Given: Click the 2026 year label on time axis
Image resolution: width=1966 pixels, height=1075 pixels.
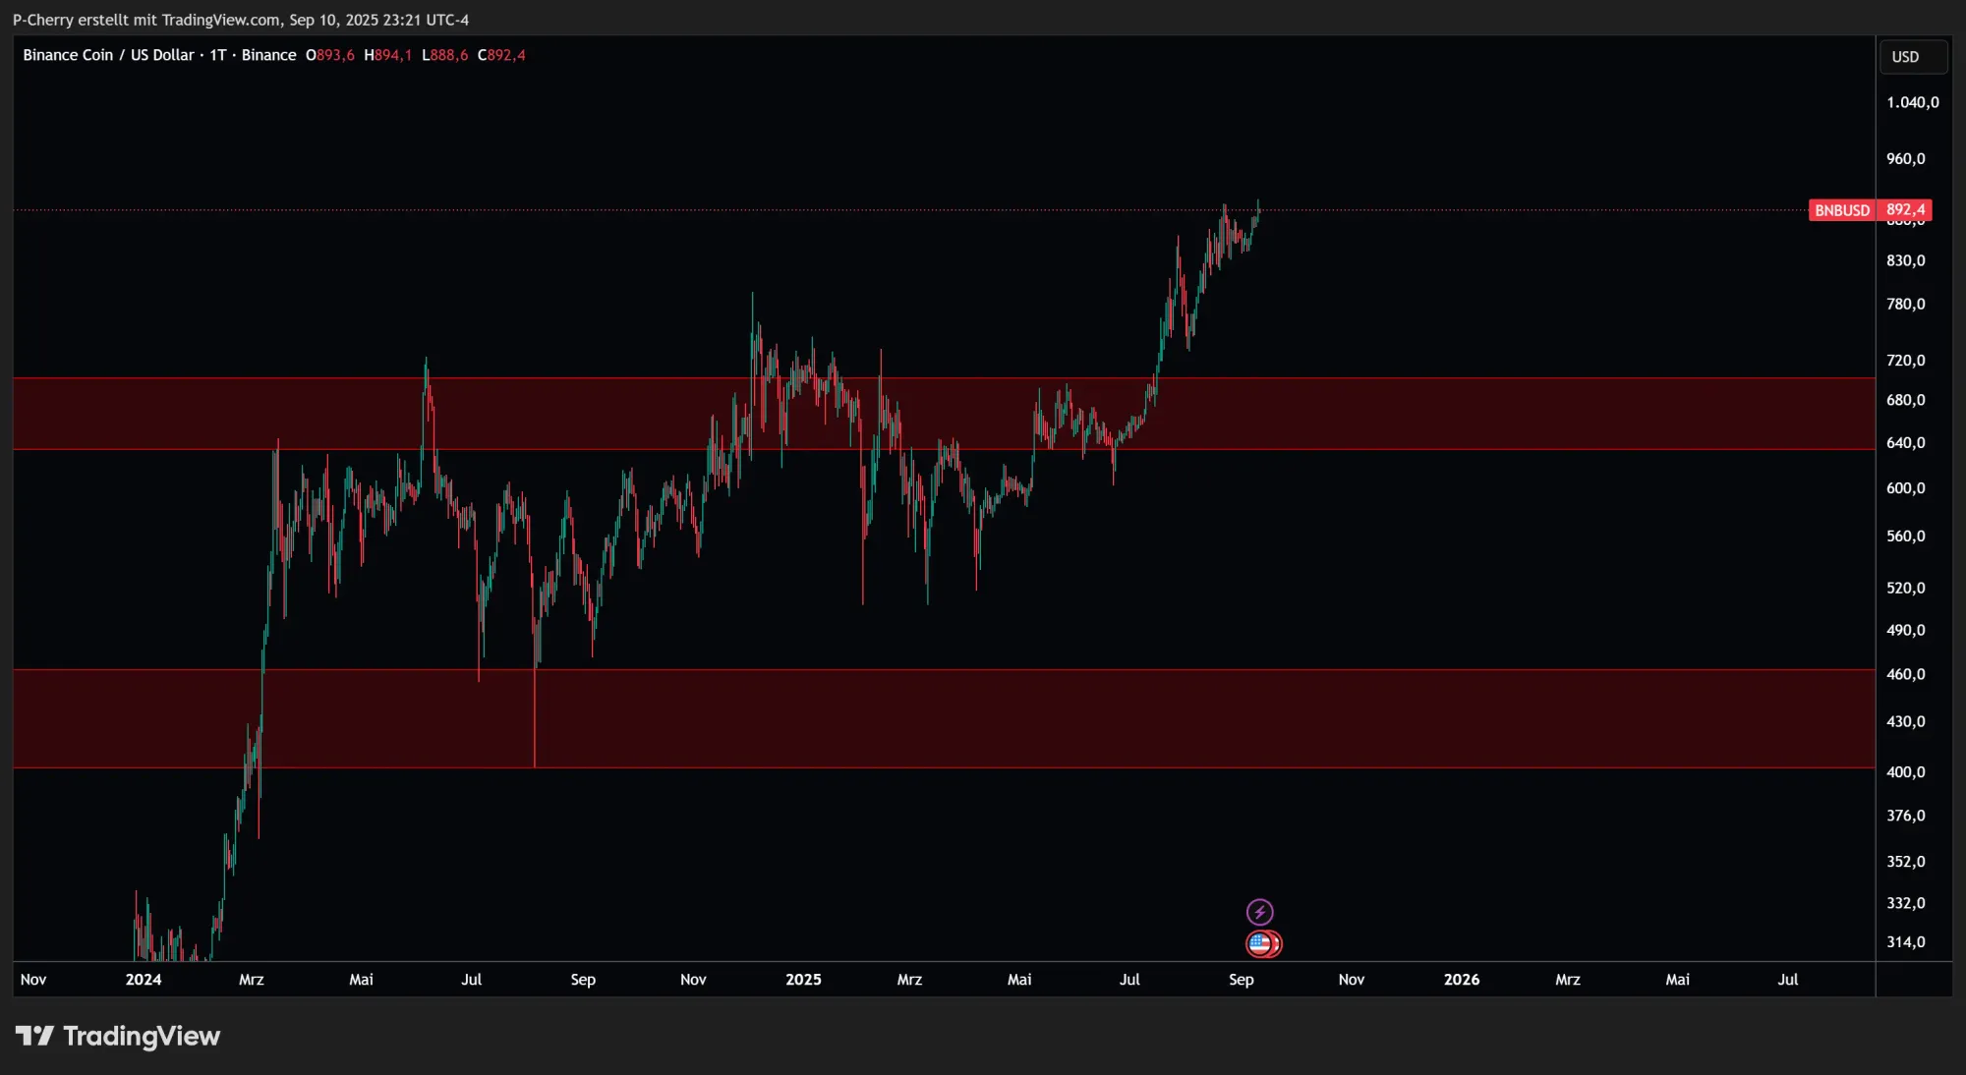Looking at the screenshot, I should [1462, 980].
